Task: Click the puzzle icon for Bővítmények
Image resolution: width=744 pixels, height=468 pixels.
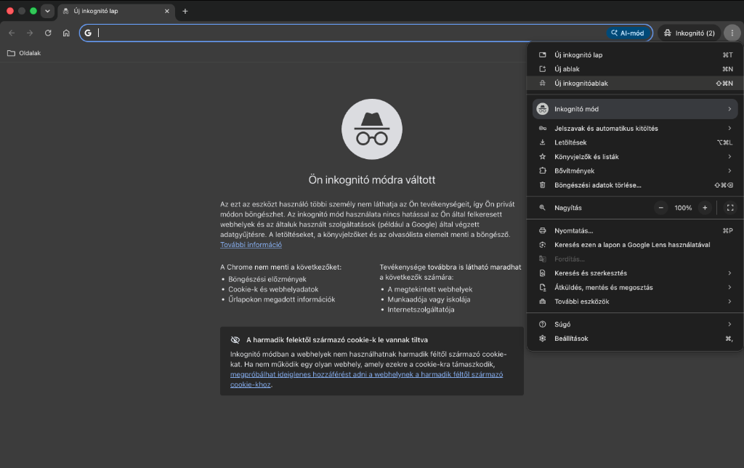Action: click(542, 171)
